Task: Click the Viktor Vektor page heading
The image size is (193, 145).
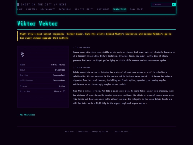Action: tap(37, 24)
